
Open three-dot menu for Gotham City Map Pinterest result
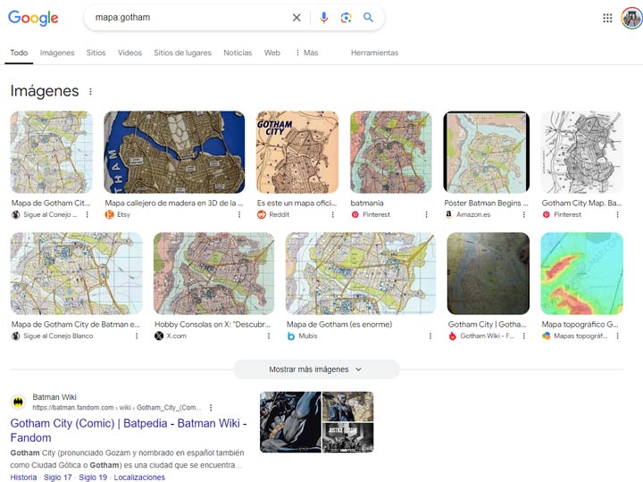pyautogui.click(x=617, y=214)
